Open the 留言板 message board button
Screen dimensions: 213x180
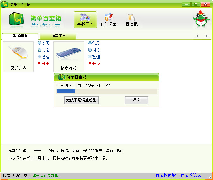(x=132, y=20)
